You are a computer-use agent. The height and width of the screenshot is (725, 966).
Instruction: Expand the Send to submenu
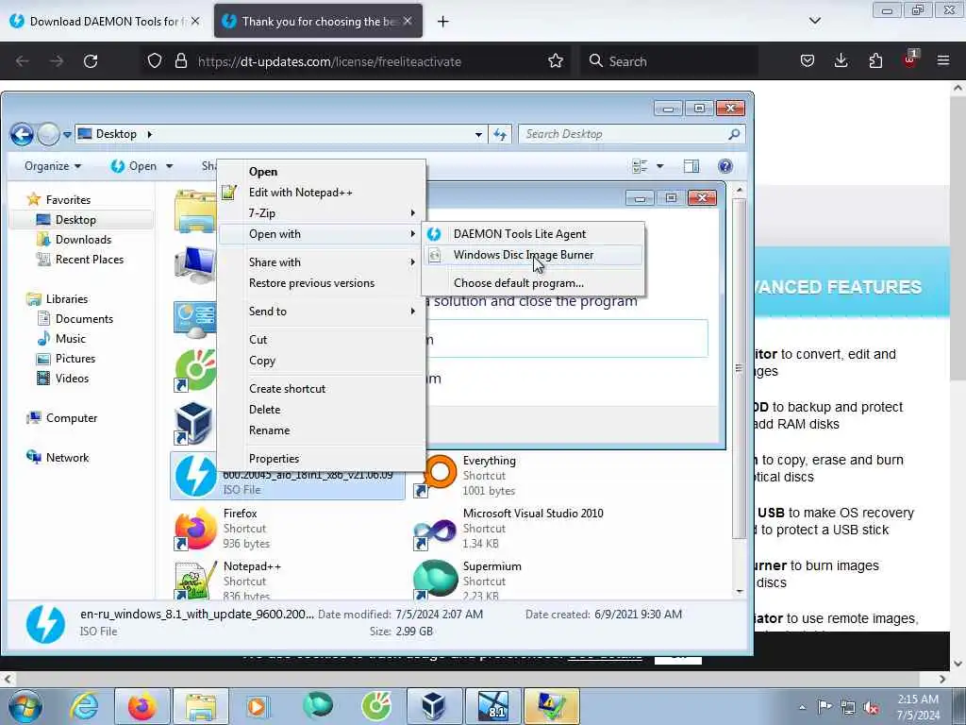pos(321,312)
